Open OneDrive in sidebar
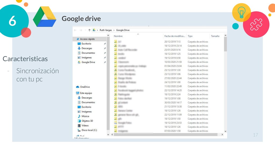The height and width of the screenshot is (154, 275). tap(85, 87)
